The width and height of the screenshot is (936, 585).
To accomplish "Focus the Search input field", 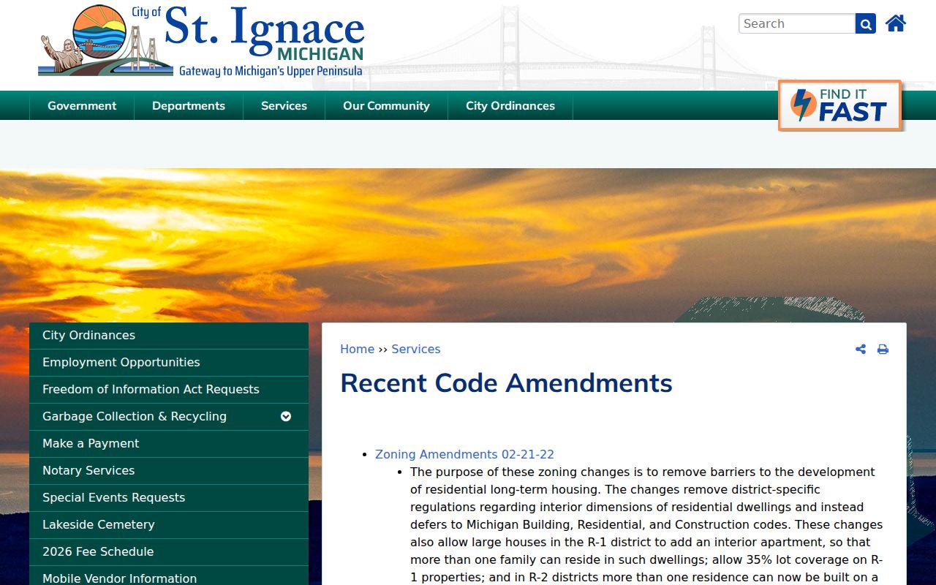I will [797, 23].
